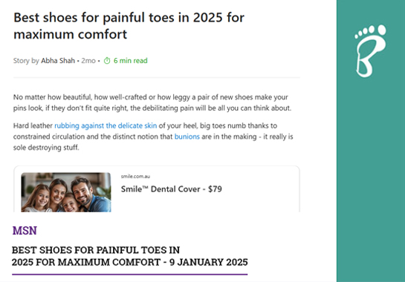Click the grey divider line under the byline
The height and width of the screenshot is (282, 405).
coord(157,77)
